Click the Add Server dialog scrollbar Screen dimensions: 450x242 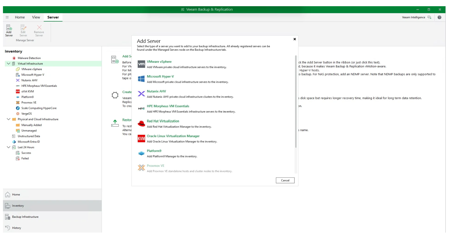(x=296, y=102)
